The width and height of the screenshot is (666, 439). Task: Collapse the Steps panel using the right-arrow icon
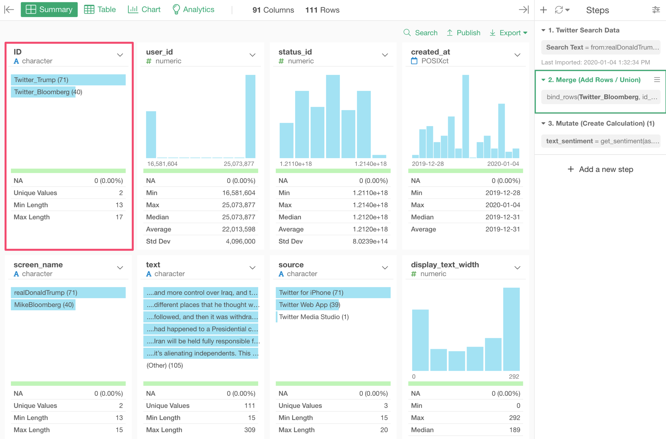(x=523, y=10)
